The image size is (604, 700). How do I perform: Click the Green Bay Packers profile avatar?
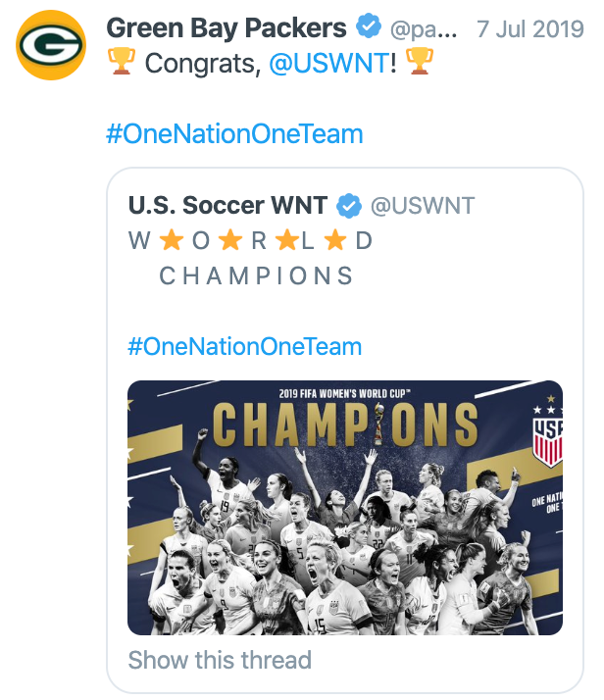click(x=51, y=45)
